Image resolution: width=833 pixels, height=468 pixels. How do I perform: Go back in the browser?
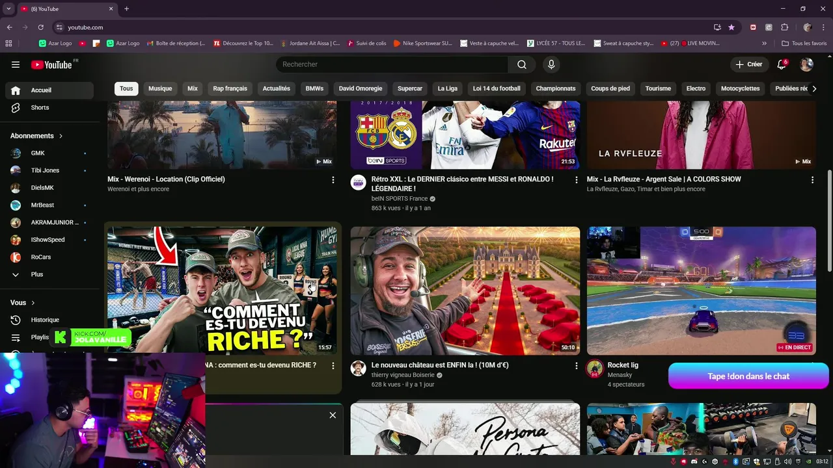pos(10,27)
